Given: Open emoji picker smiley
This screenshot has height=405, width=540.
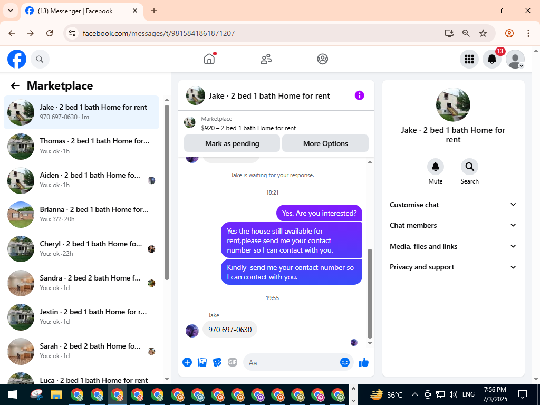Looking at the screenshot, I should tap(345, 362).
